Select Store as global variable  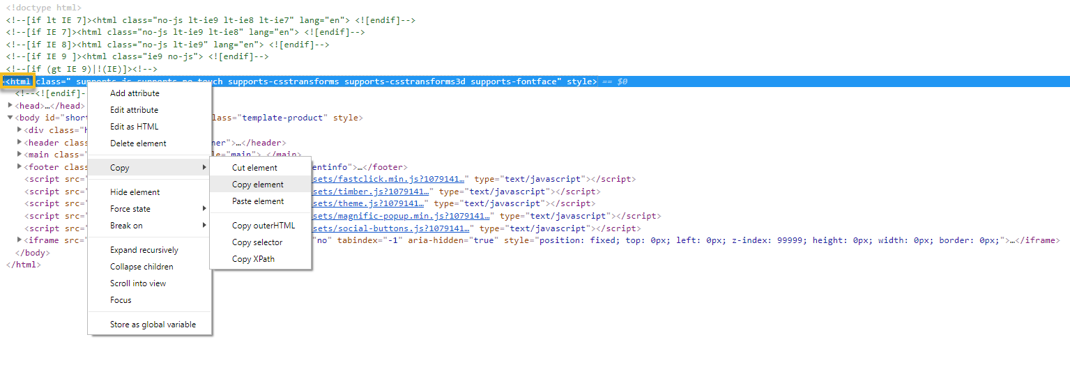[149, 325]
